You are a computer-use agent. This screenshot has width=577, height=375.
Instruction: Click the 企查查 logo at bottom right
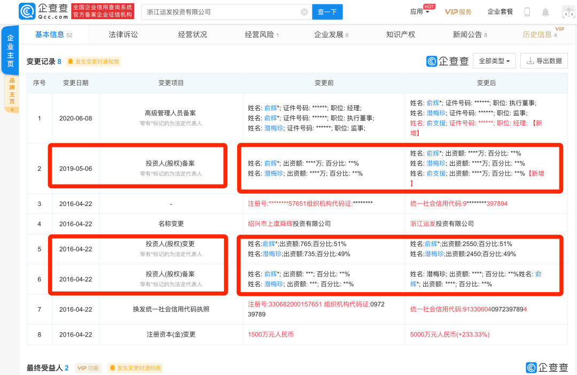click(x=547, y=368)
